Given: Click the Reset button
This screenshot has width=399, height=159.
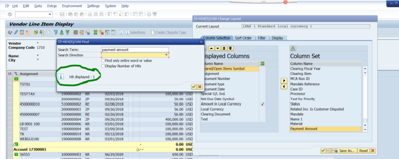Looking at the screenshot, I should click(x=363, y=151).
